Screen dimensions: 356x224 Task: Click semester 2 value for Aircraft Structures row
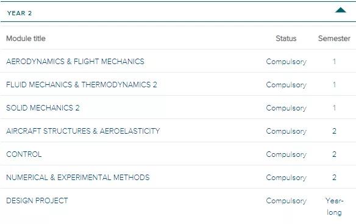(334, 131)
